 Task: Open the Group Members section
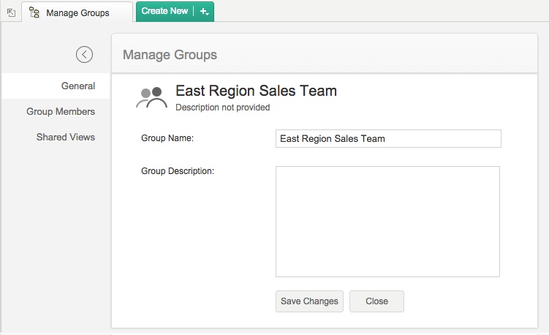61,111
